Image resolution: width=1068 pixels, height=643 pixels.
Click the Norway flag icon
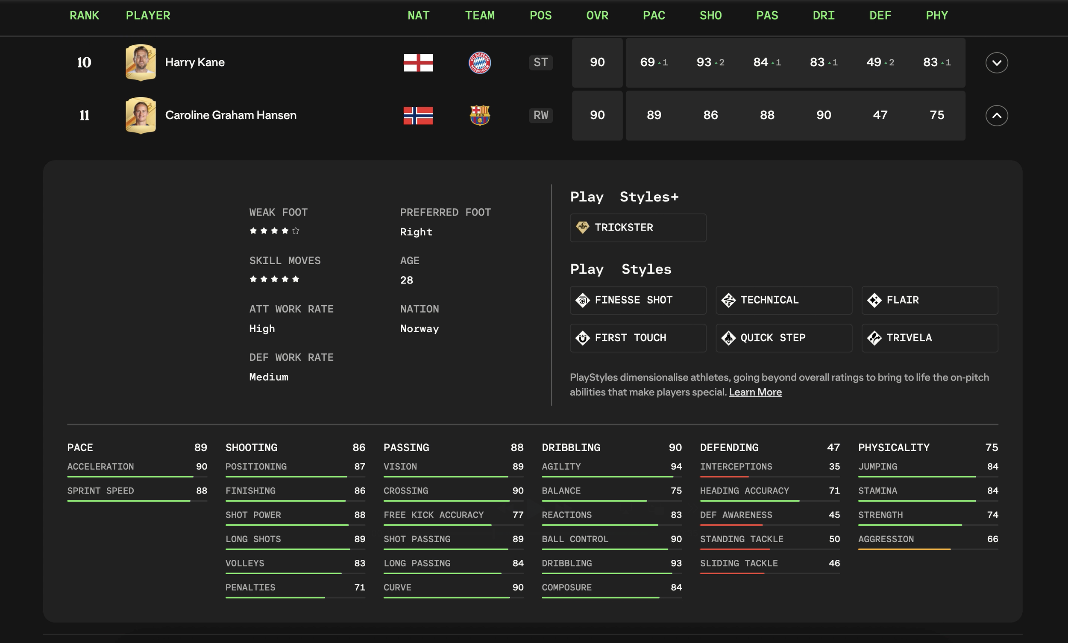pyautogui.click(x=418, y=116)
